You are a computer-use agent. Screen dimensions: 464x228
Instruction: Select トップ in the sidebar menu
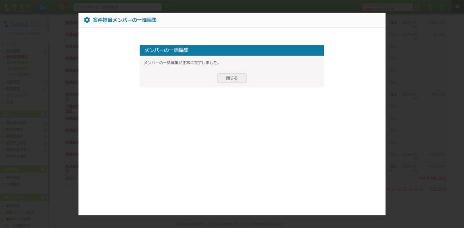coord(11,44)
